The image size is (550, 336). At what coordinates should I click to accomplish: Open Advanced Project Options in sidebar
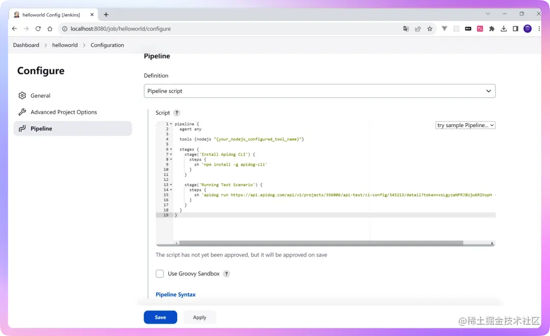click(x=73, y=112)
